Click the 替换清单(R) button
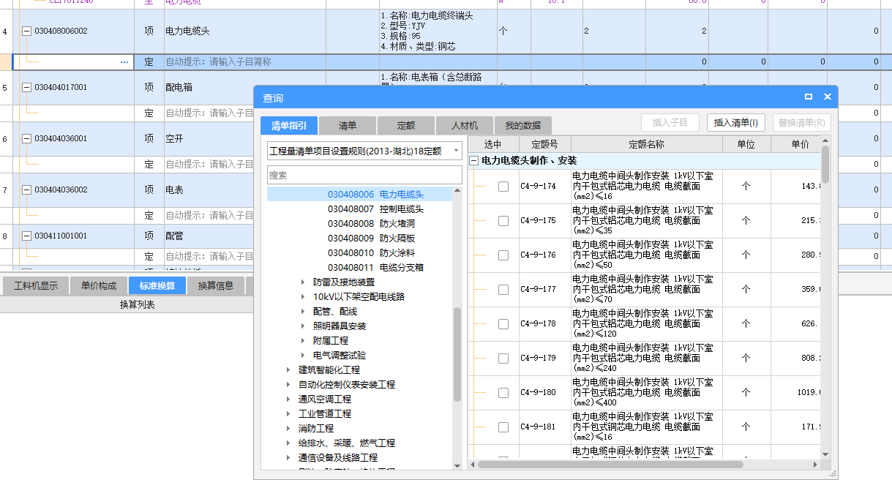 (802, 123)
